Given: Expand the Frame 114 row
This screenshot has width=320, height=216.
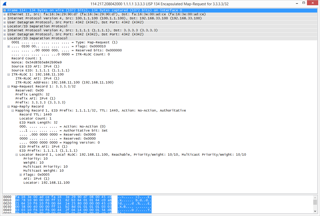Looking at the screenshot, I should [x=5, y=10].
